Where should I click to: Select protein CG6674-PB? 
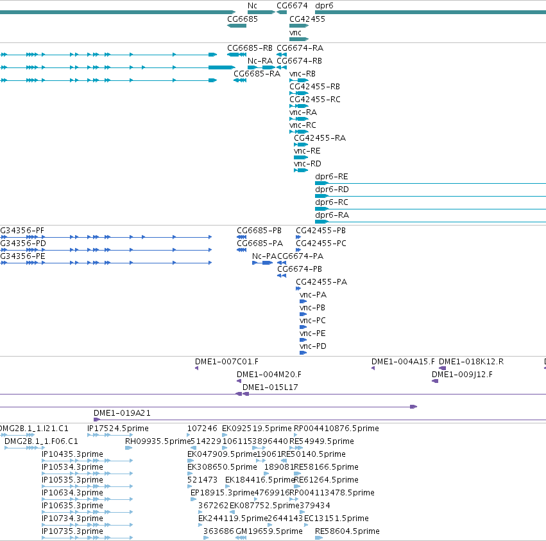point(300,269)
